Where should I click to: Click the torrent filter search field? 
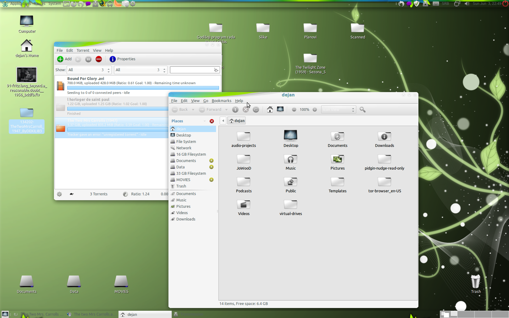(x=192, y=70)
